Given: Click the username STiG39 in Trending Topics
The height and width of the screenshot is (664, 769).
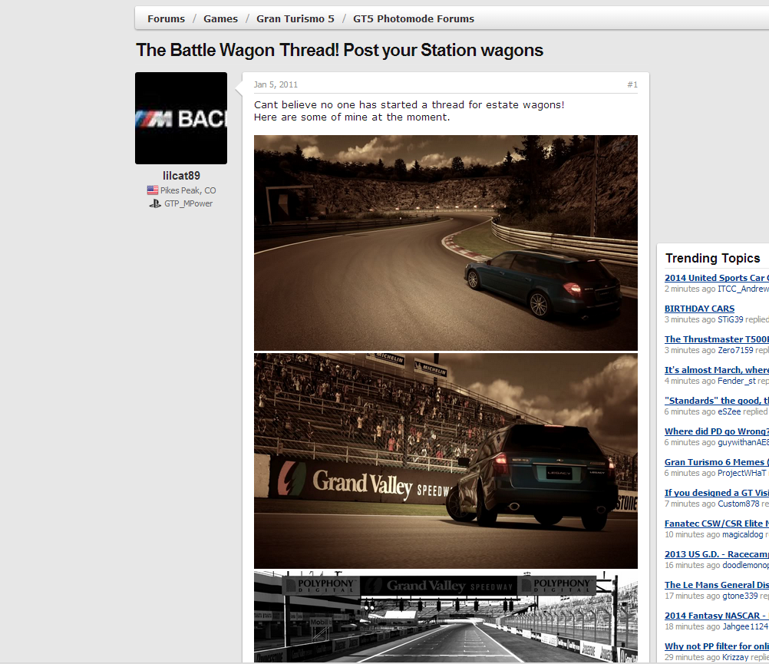Looking at the screenshot, I should [x=731, y=319].
